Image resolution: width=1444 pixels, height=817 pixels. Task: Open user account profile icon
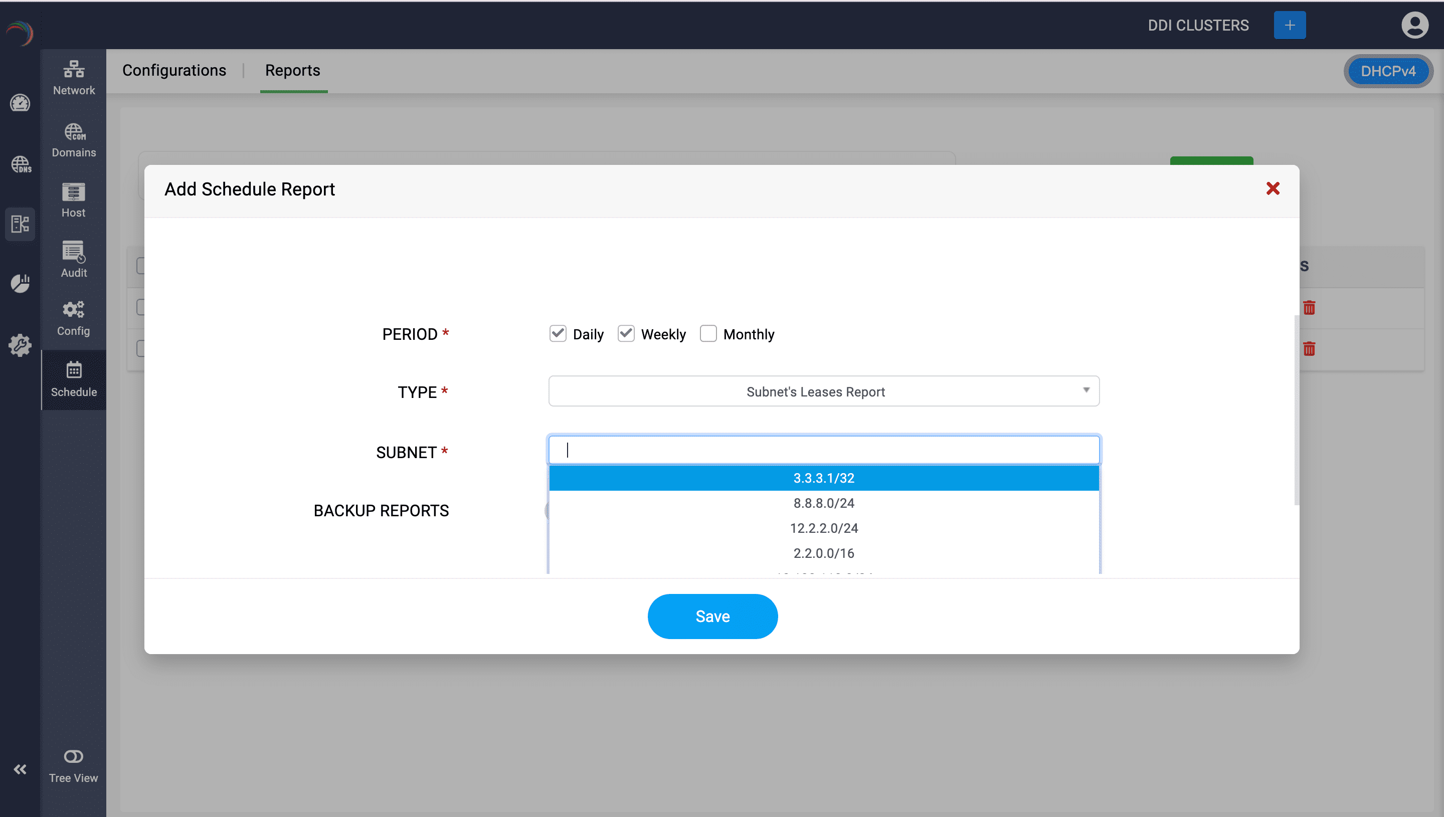[x=1414, y=25]
